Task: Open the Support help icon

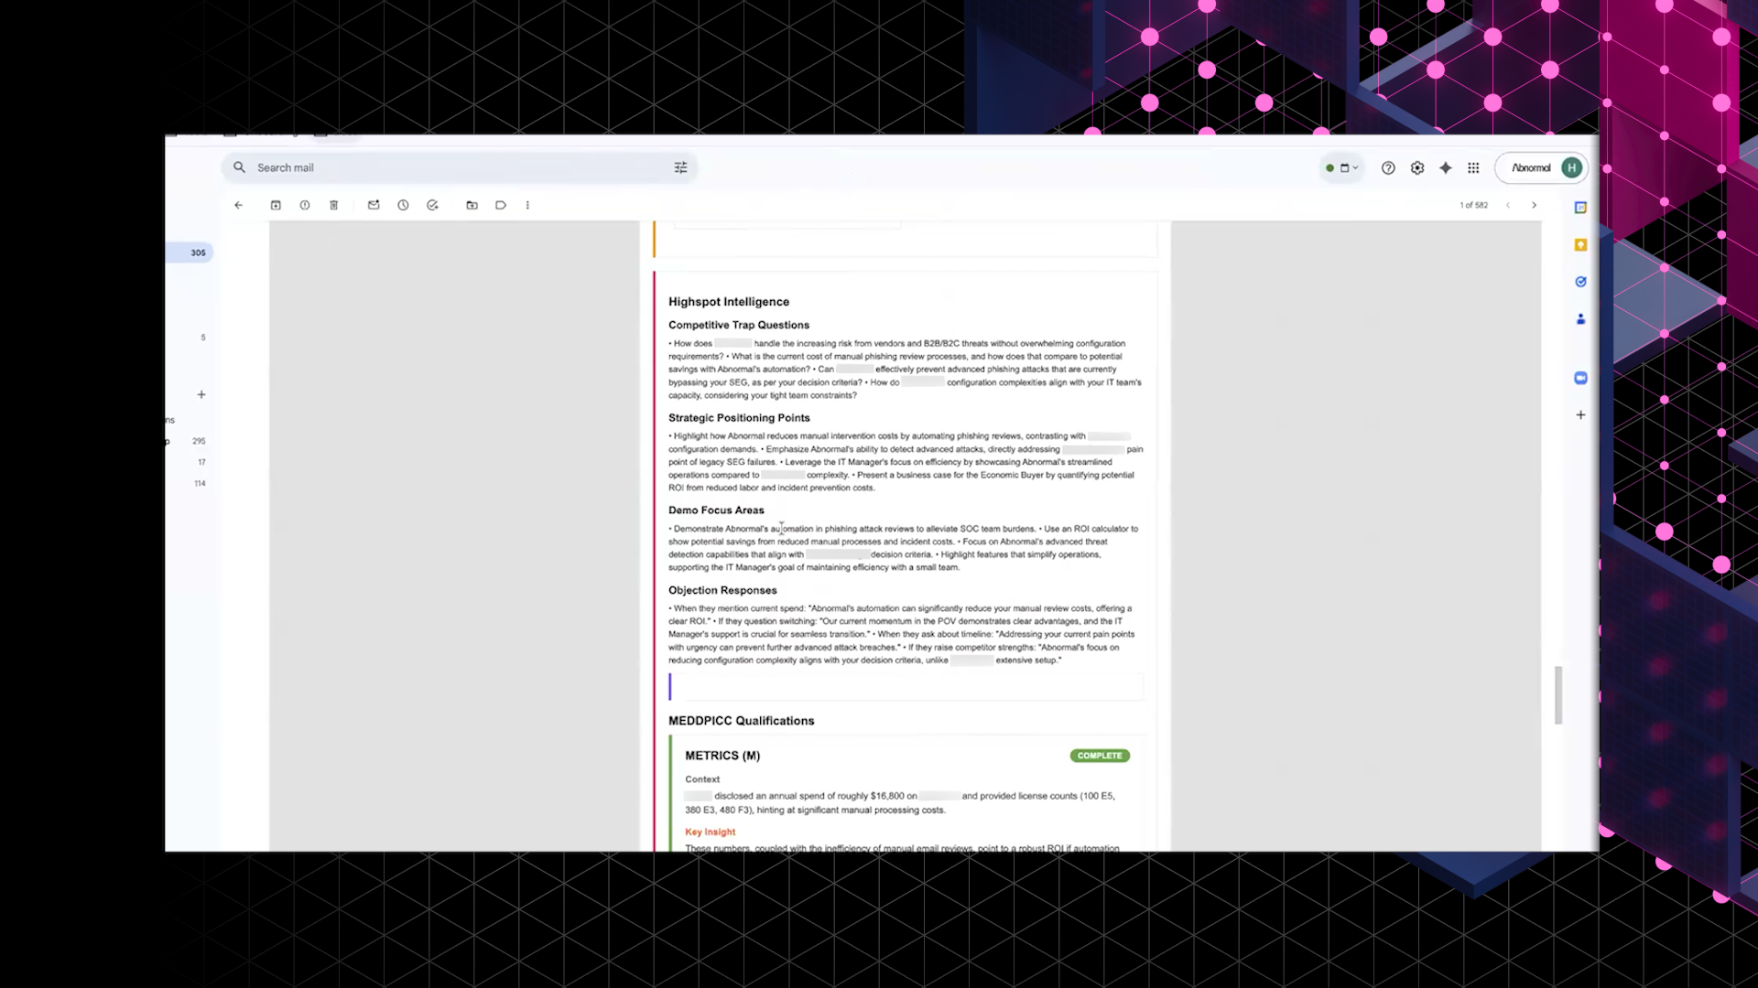Action: pyautogui.click(x=1388, y=167)
